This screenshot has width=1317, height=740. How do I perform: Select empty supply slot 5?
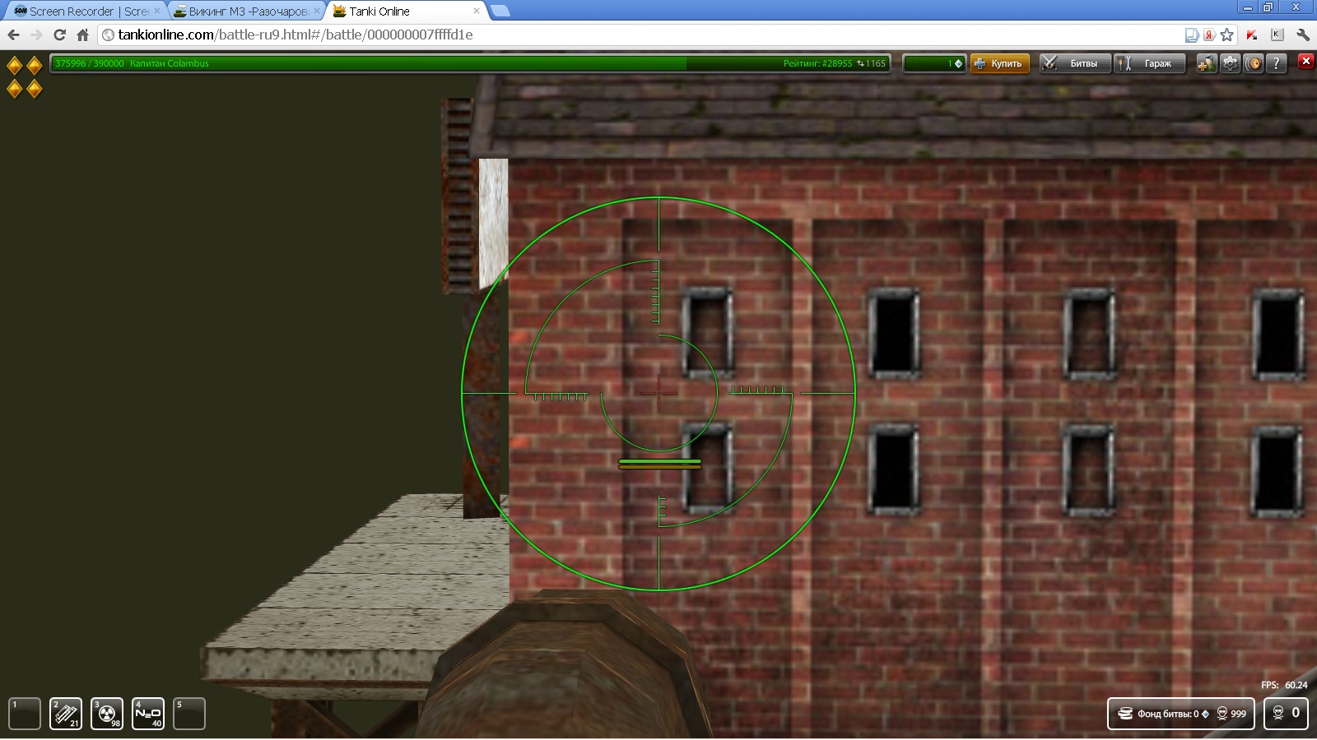(189, 714)
